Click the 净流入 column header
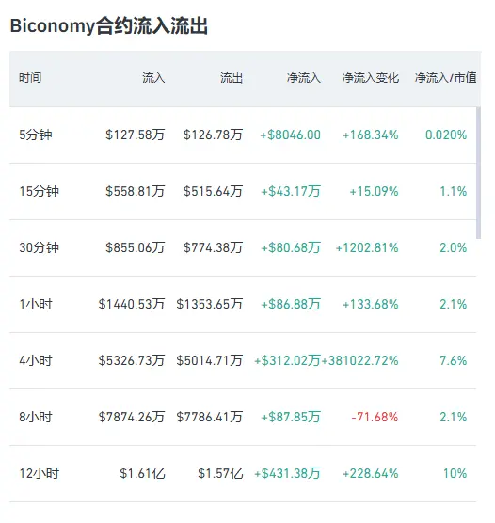This screenshot has width=495, height=523. point(304,78)
